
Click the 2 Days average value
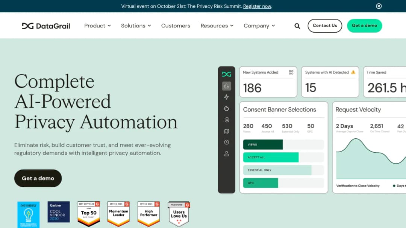coord(344,126)
